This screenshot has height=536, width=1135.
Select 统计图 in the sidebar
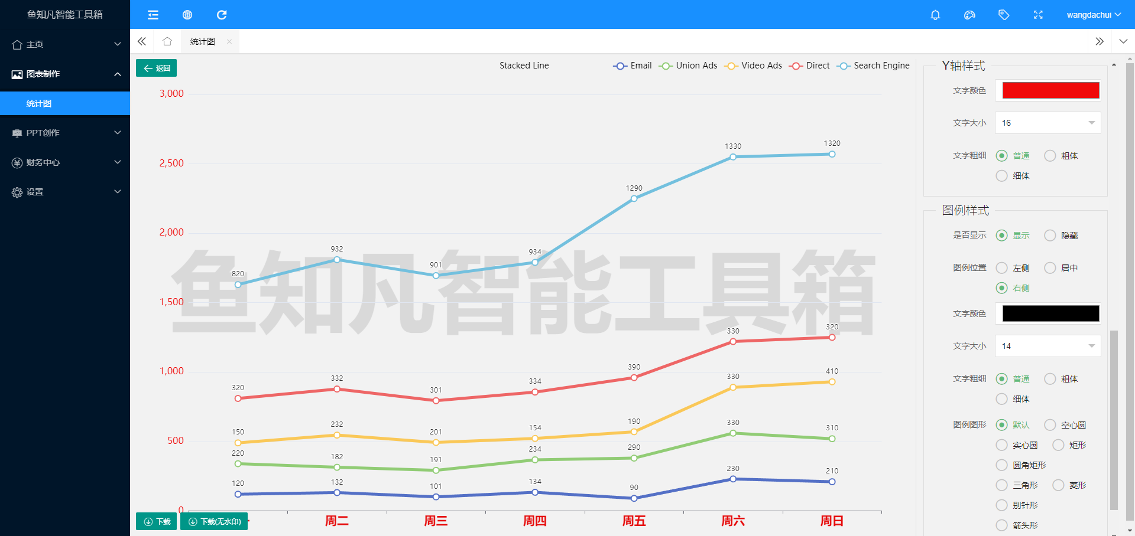pyautogui.click(x=65, y=103)
